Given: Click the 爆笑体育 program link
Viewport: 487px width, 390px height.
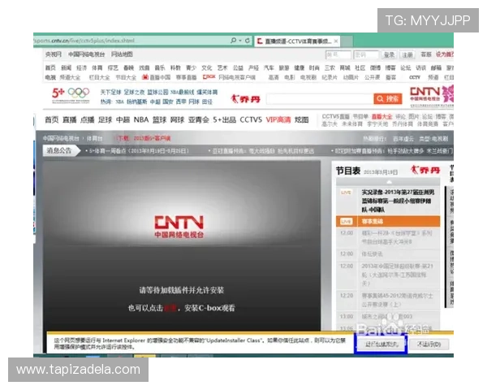Looking at the screenshot, I should pos(207,92).
